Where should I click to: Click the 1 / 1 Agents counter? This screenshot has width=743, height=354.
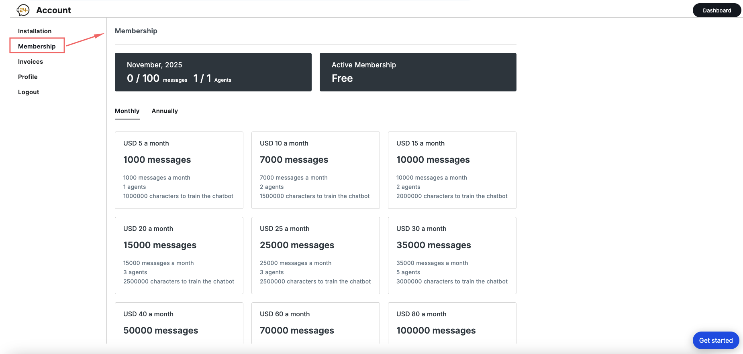(212, 78)
